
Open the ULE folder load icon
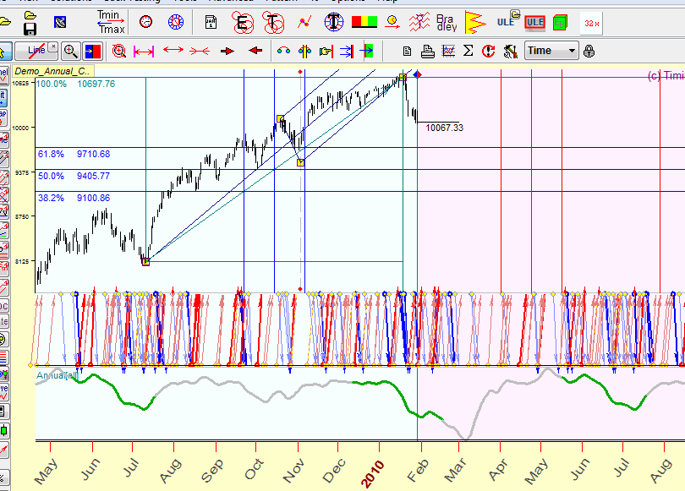click(x=506, y=22)
